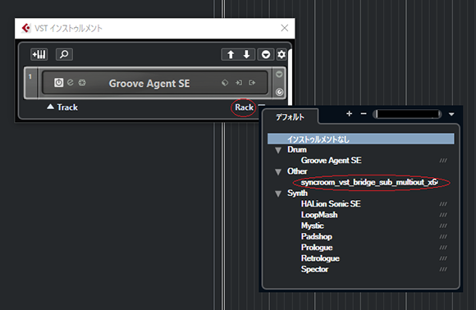
Task: Select Mystic instrument
Action: tap(313, 226)
